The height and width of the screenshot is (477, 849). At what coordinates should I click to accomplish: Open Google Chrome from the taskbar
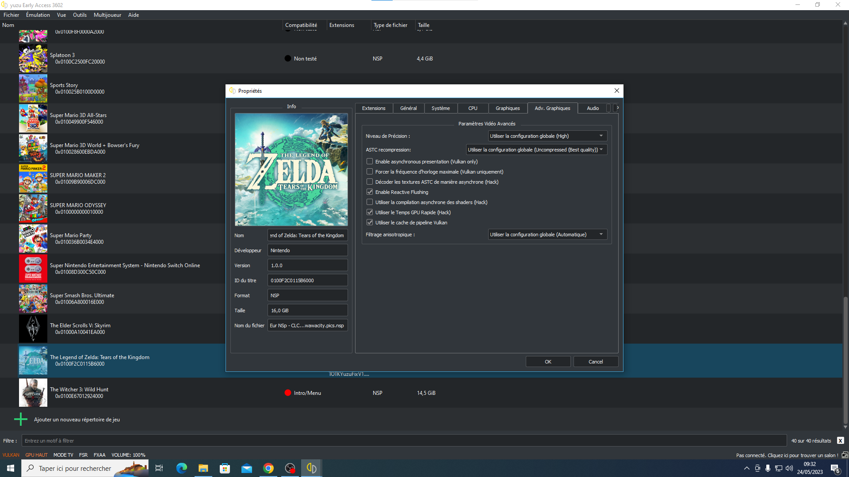pos(268,468)
